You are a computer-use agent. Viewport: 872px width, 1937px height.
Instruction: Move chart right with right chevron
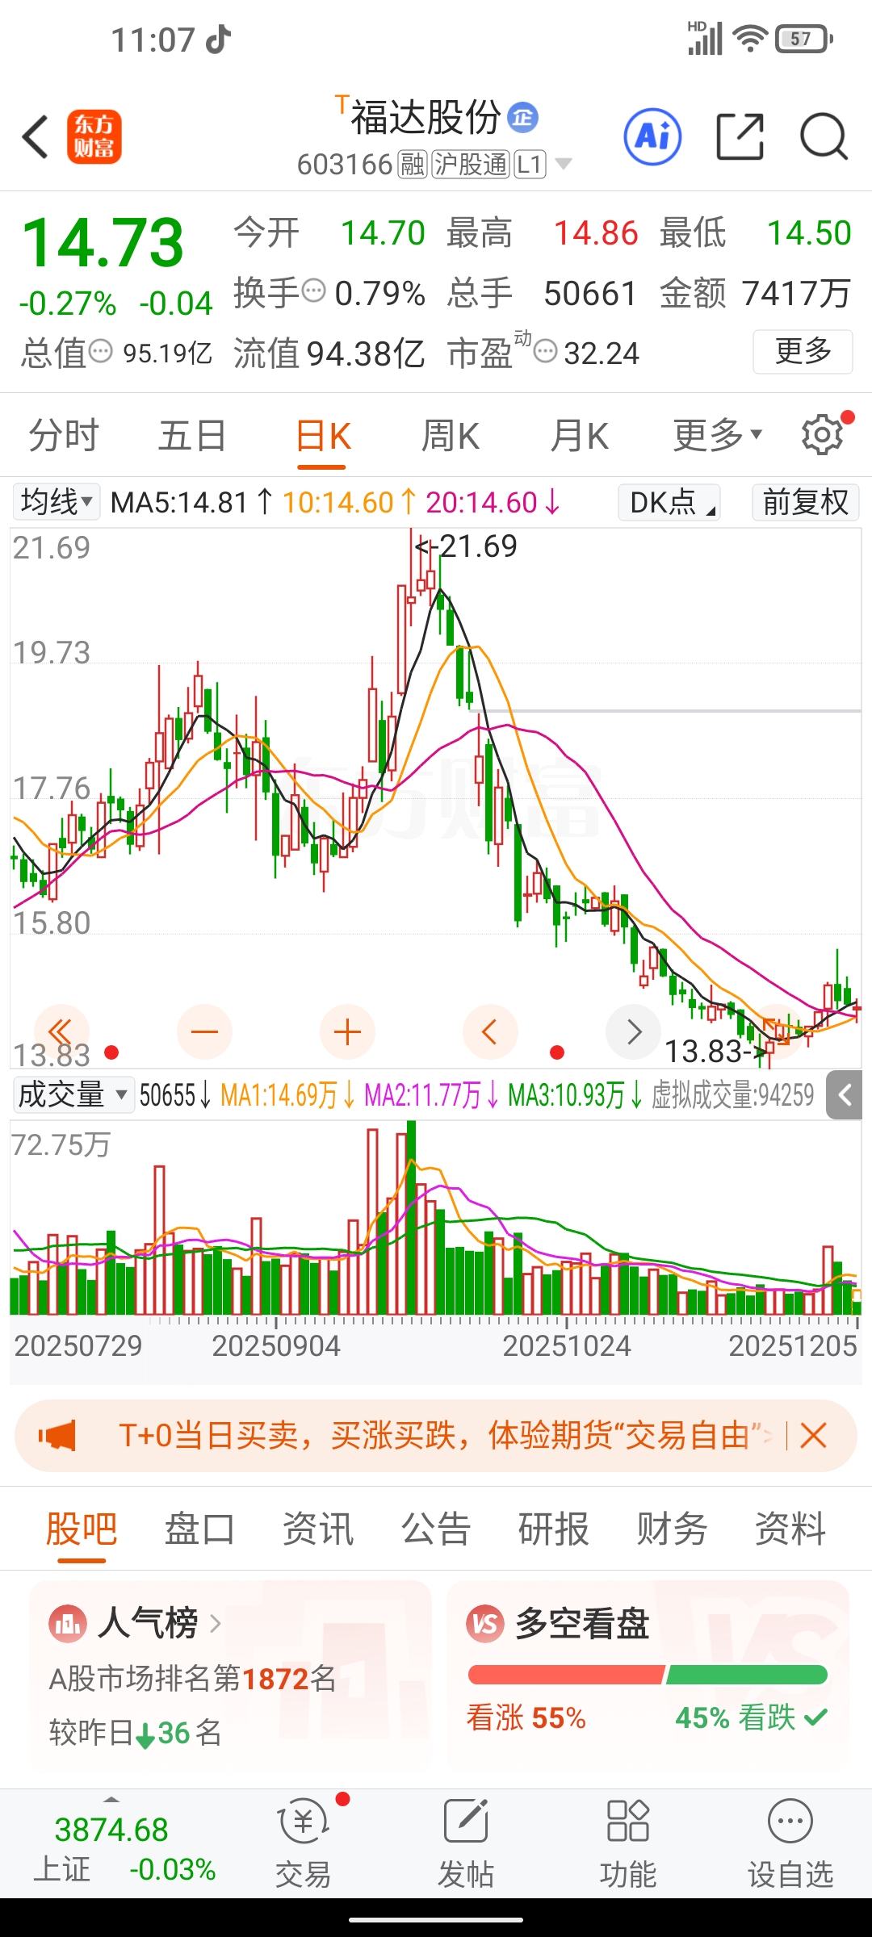[633, 1031]
